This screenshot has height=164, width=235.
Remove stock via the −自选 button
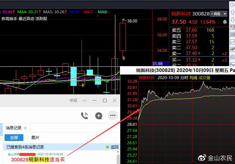click(x=216, y=14)
